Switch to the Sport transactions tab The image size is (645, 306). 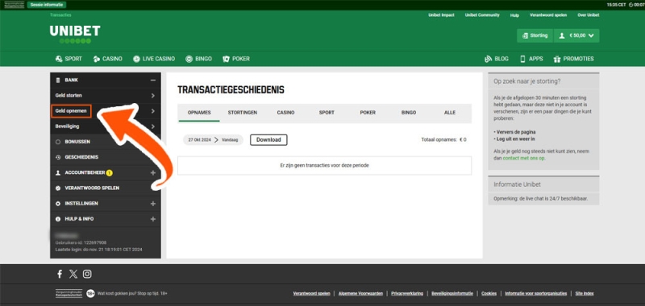point(327,113)
